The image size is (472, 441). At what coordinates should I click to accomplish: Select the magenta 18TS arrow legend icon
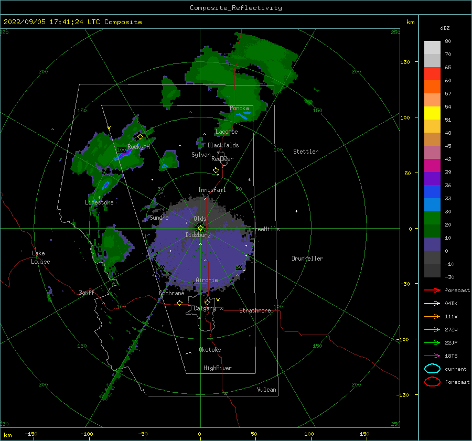(432, 356)
